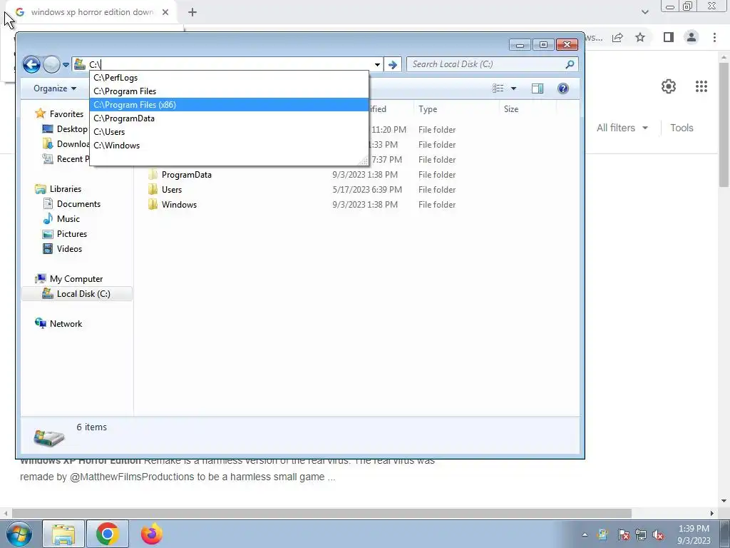Click Libraries in navigation pane
730x548 pixels.
pyautogui.click(x=65, y=188)
